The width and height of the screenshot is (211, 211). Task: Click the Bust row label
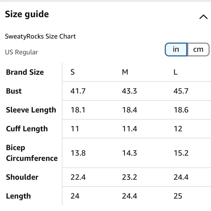14,91
